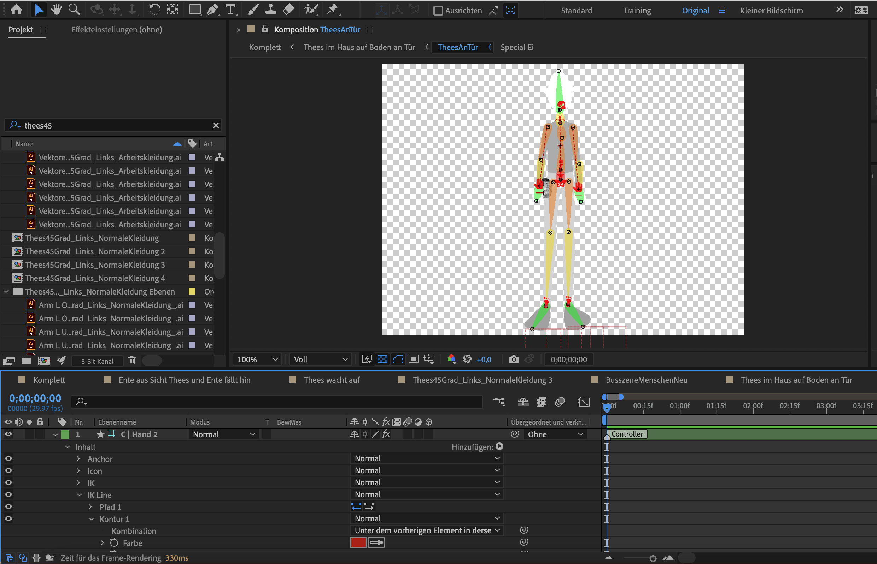
Task: Select the Pen tool
Action: [212, 10]
